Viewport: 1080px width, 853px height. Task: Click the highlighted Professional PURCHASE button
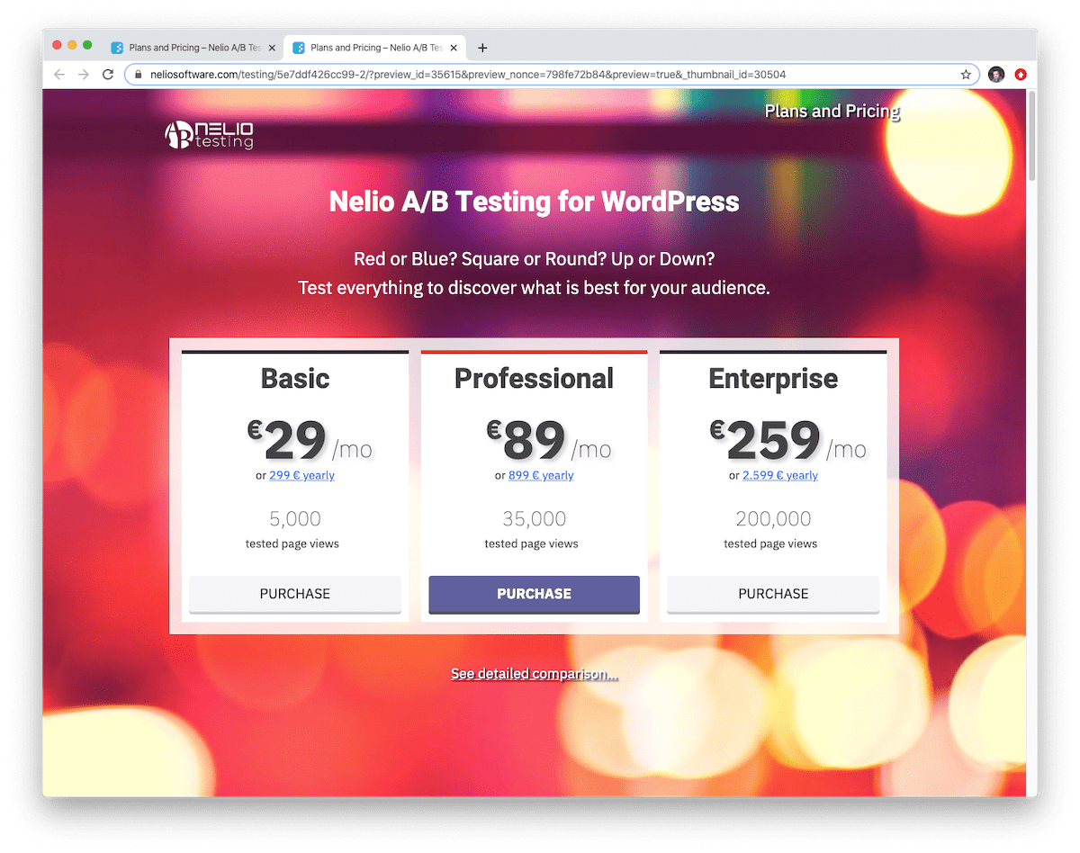point(534,594)
